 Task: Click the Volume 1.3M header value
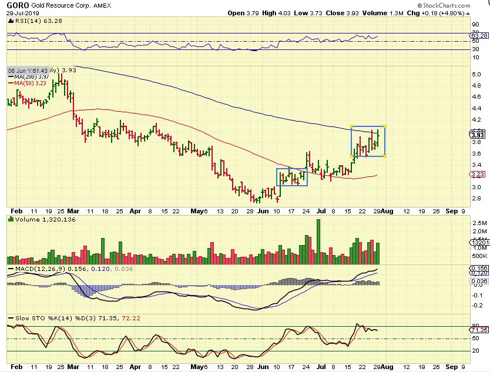[383, 13]
